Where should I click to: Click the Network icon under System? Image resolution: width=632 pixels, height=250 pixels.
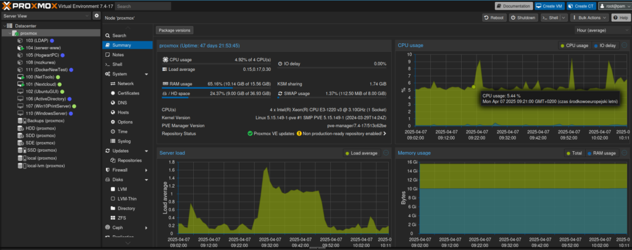113,83
